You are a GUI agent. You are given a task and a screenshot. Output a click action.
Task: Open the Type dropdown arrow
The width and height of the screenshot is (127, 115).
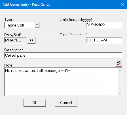pyautogui.click(x=37, y=25)
